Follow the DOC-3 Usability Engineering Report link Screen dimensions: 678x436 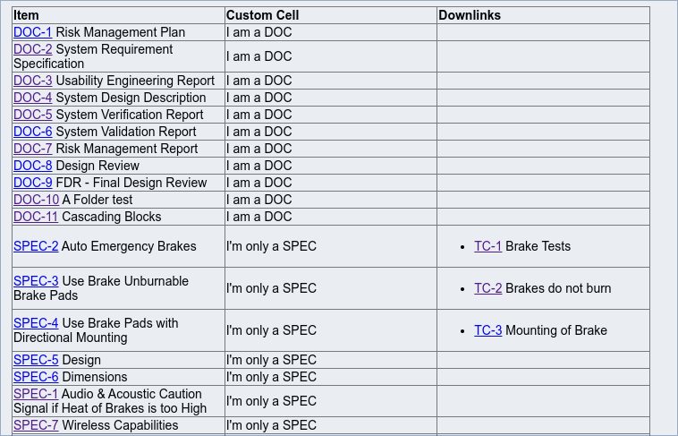click(x=32, y=81)
